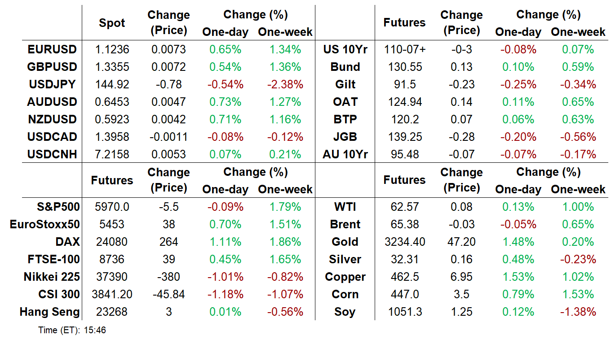Click the Hang Seng row label
Screen dimensions: 611x344
50,312
